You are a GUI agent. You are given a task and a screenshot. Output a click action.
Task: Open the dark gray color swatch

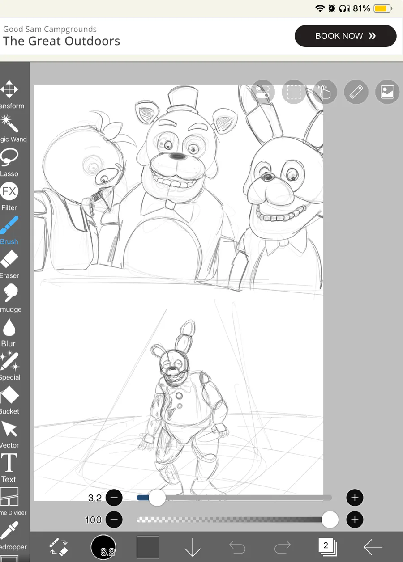[x=148, y=547]
